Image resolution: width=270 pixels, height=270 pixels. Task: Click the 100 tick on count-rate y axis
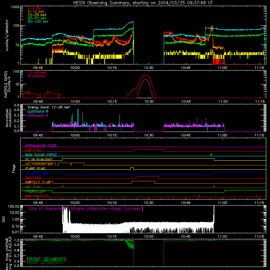[x=16, y=26]
